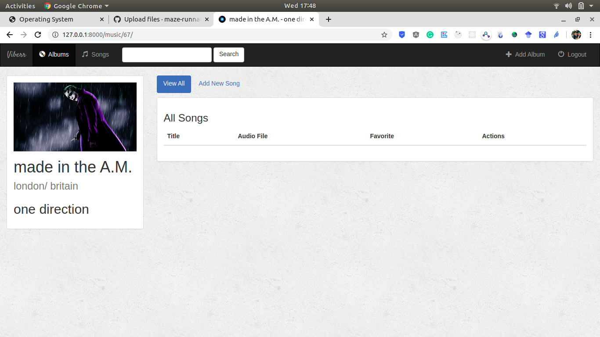Click the Wed 17:48 clock

[x=300, y=6]
